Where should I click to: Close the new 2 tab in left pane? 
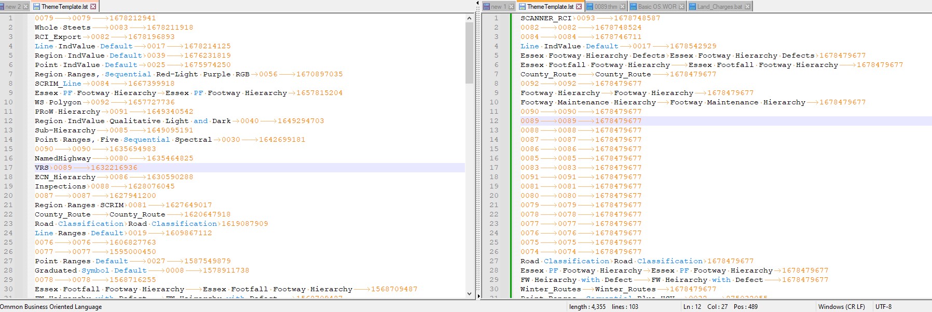click(25, 7)
